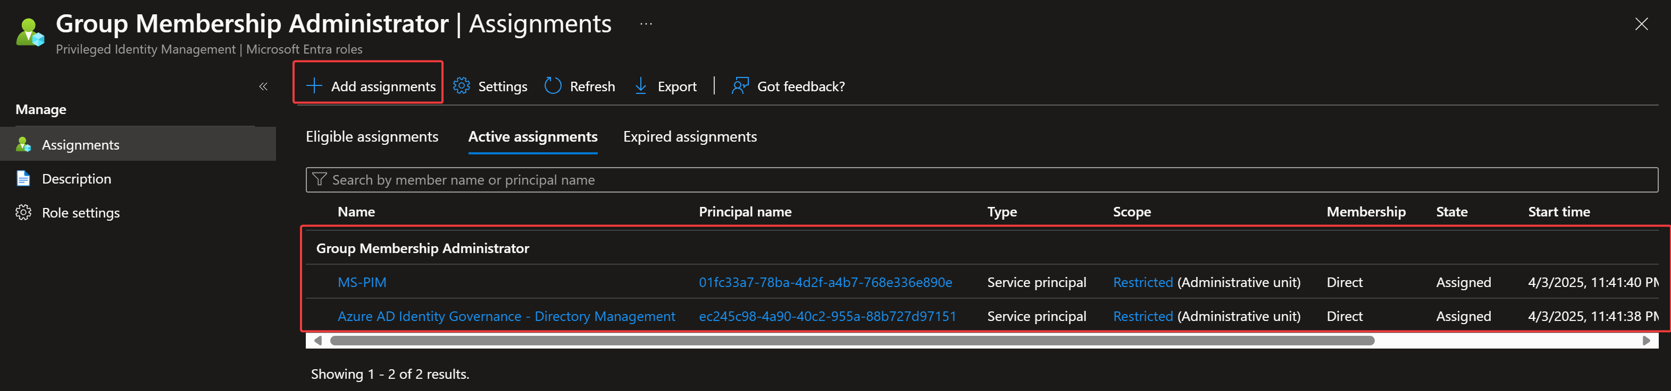Viewport: 1671px width, 391px height.
Task: Open the ellipsis more options menu
Action: click(x=646, y=24)
